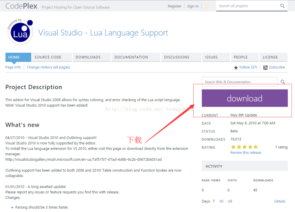
Task: Open the Source Code tab
Action: [x=48, y=57]
